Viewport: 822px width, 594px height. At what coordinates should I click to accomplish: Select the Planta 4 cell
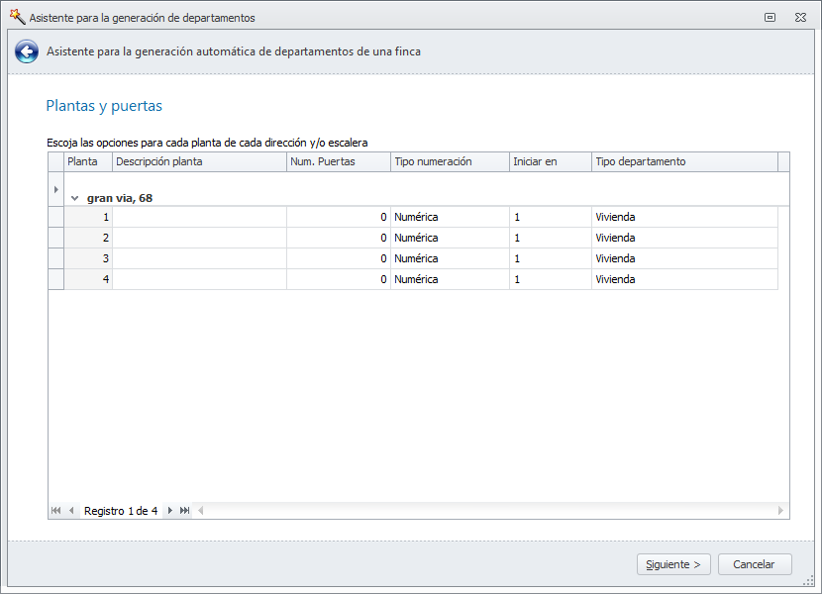[x=88, y=279]
